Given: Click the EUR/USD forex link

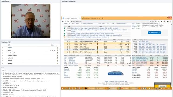Looking at the screenshot, I should 134,69.
